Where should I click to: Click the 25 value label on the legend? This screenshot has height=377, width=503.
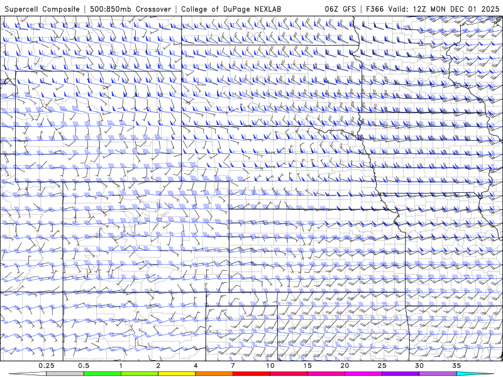(382, 366)
